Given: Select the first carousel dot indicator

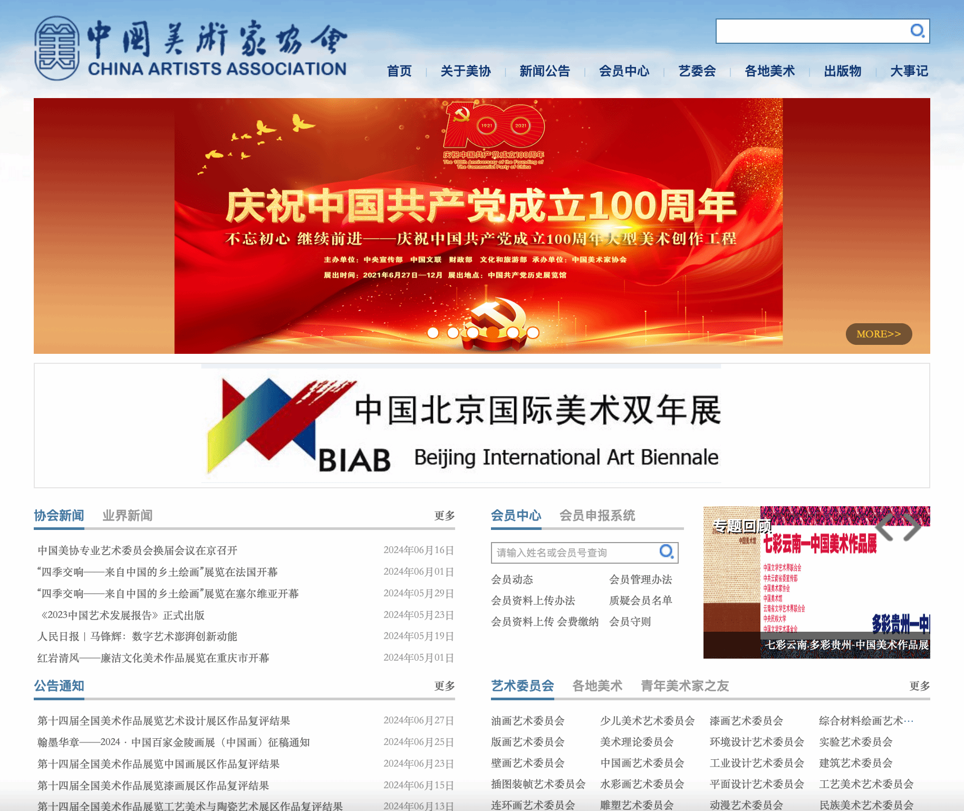Looking at the screenshot, I should click(x=433, y=333).
